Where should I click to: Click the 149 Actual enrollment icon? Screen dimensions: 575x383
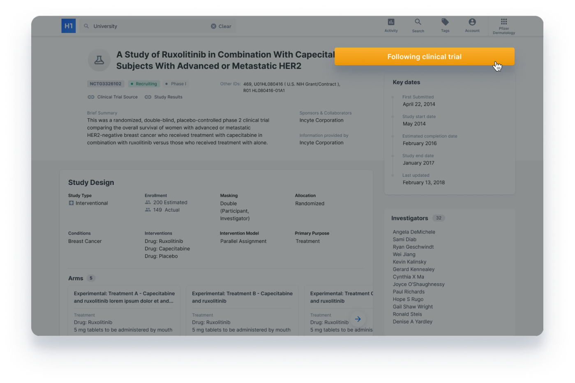(148, 210)
